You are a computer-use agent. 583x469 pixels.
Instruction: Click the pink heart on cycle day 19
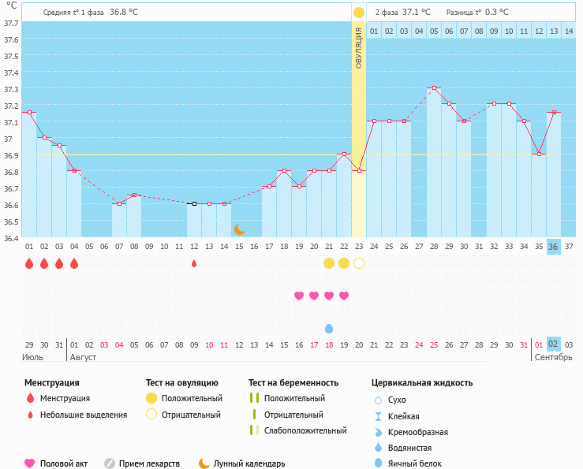299,296
